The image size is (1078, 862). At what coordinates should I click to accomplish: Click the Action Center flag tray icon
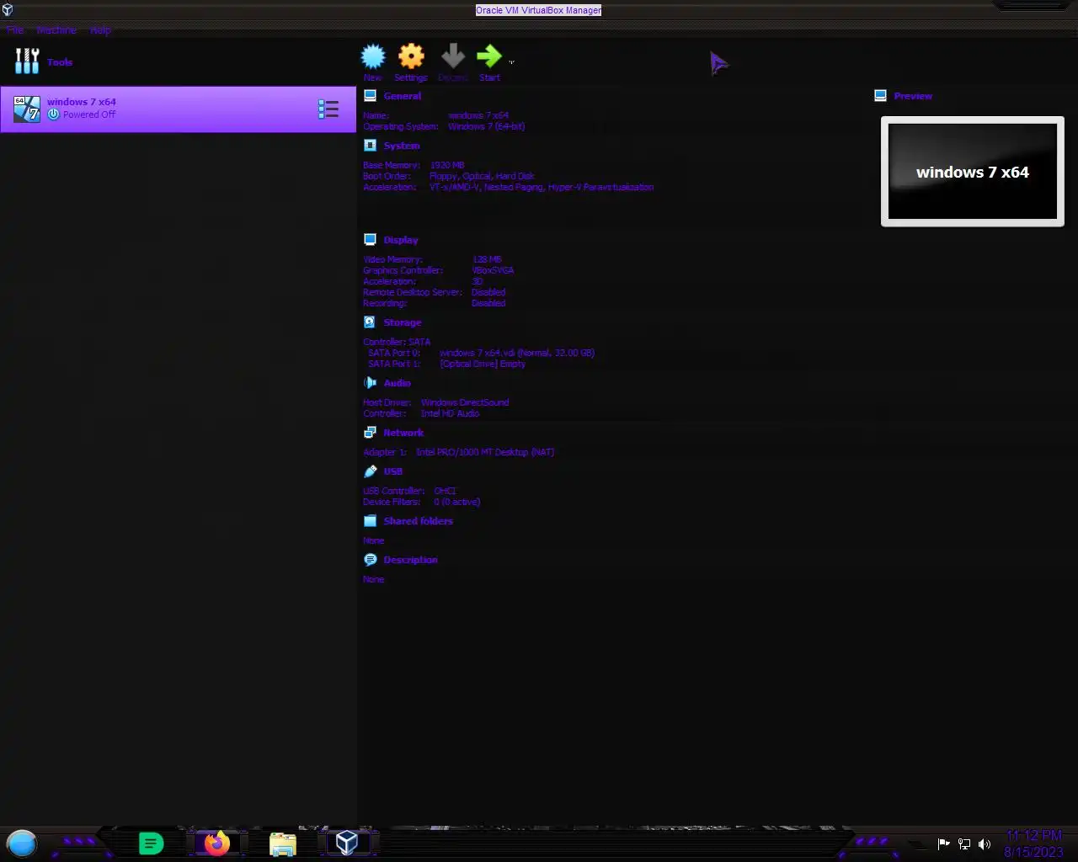(944, 843)
